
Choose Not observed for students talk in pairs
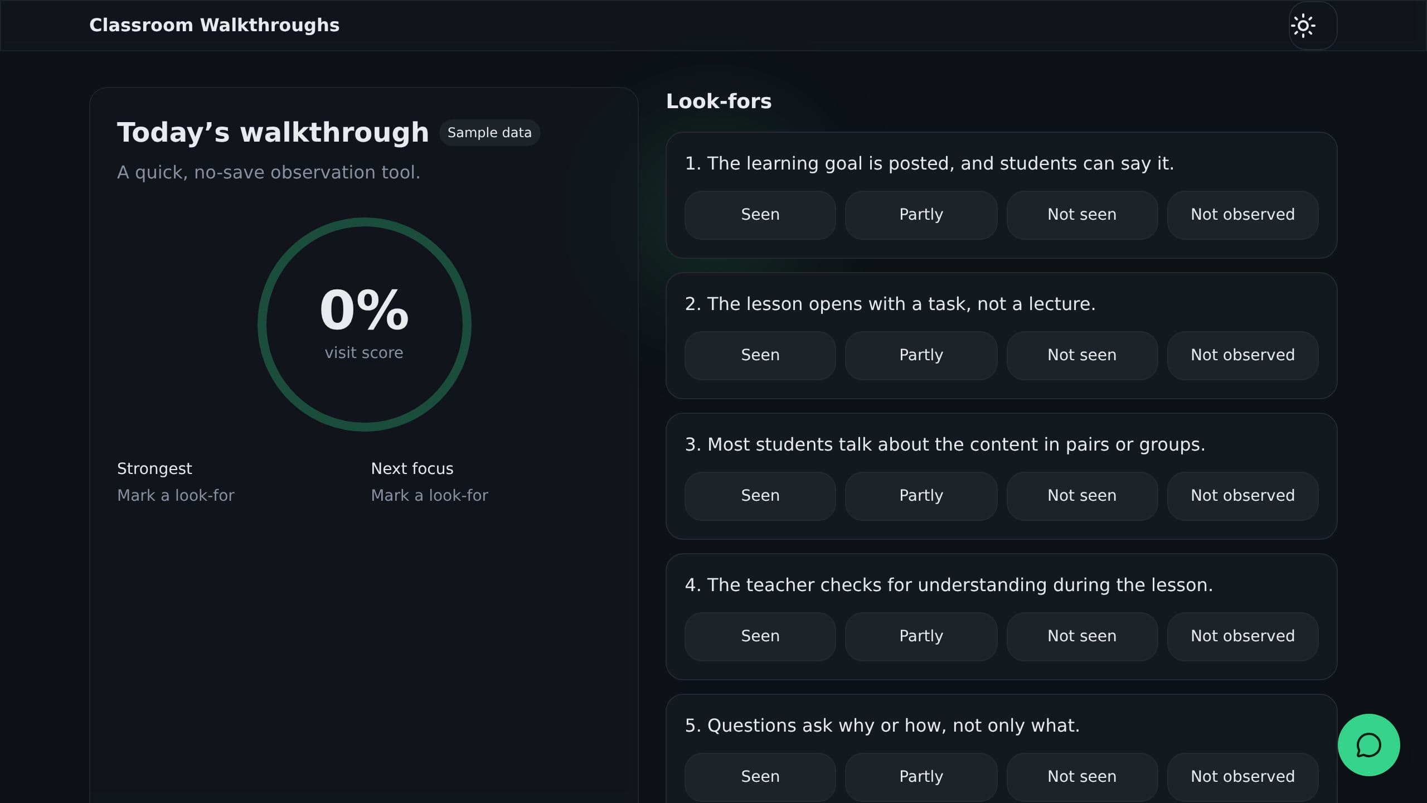coord(1242,496)
